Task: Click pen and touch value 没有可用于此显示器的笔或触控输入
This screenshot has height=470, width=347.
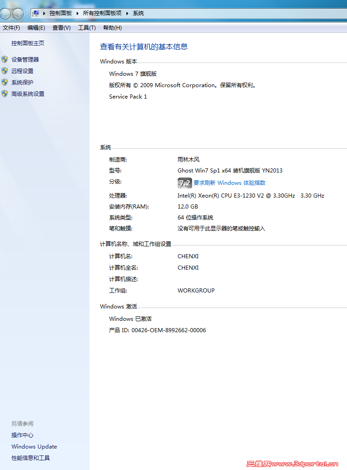Action: click(x=221, y=229)
